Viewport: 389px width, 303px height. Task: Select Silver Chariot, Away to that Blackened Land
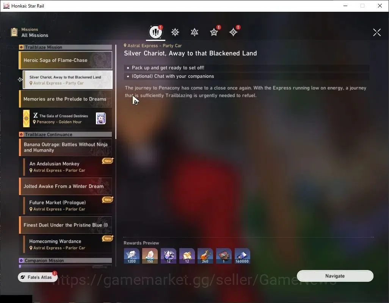67,80
